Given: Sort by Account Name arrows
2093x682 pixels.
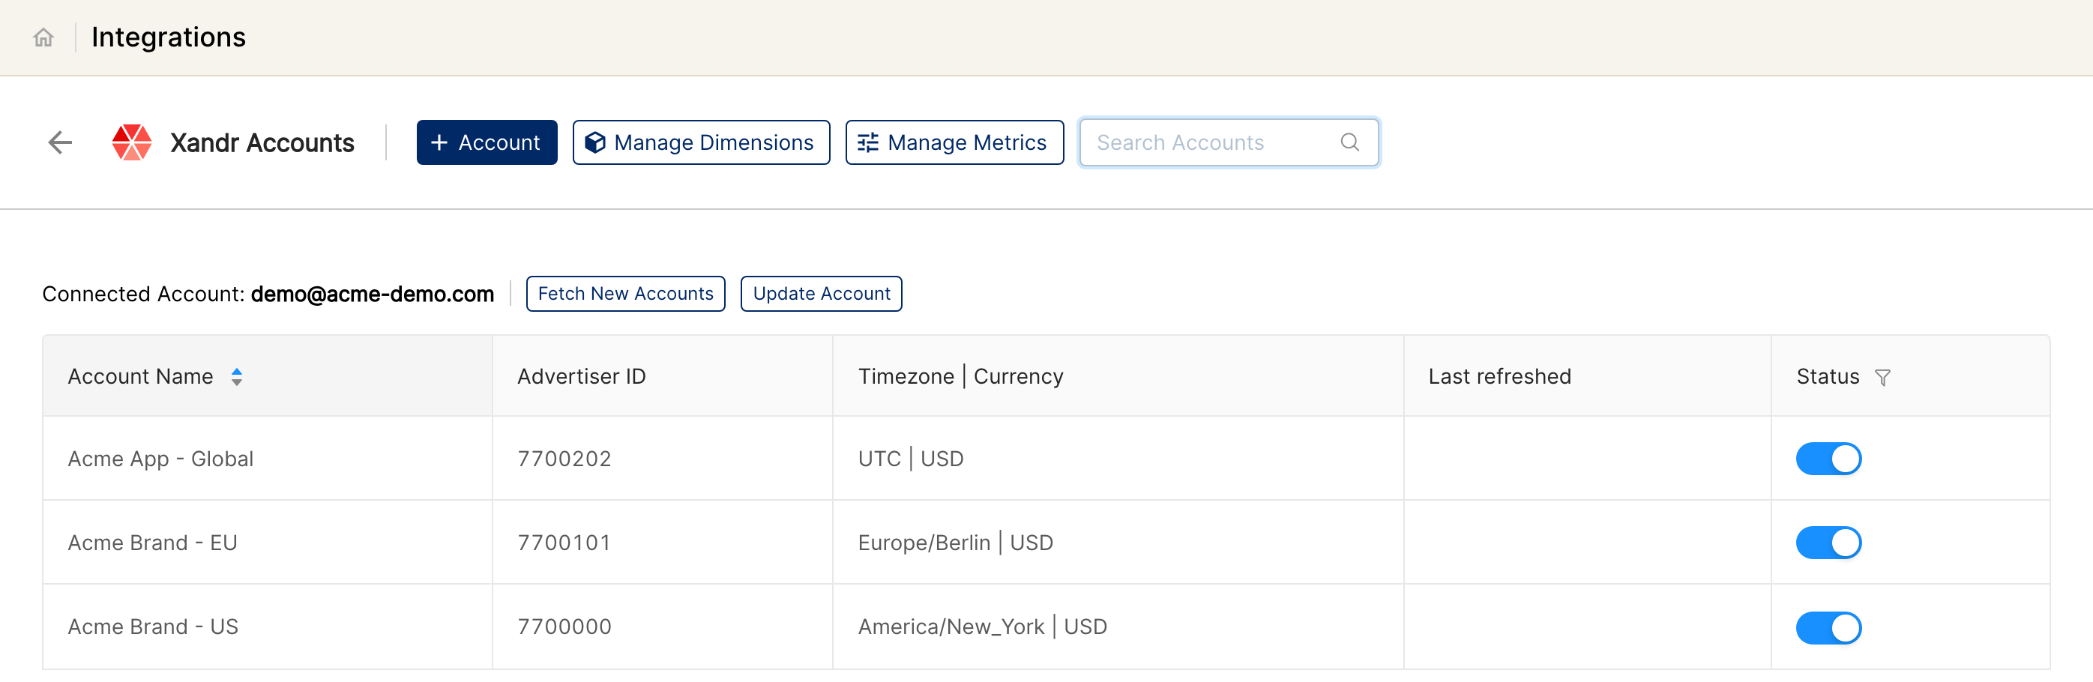Looking at the screenshot, I should [236, 377].
